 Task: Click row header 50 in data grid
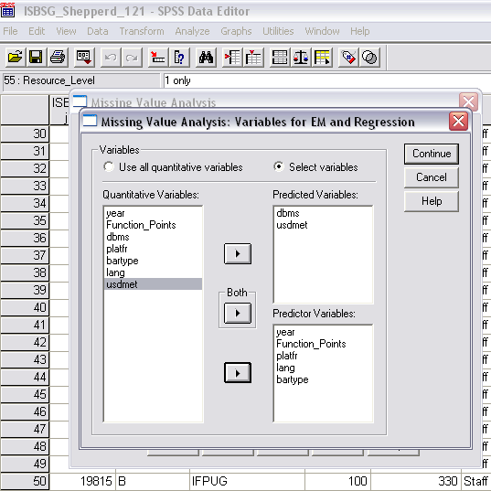coord(25,481)
